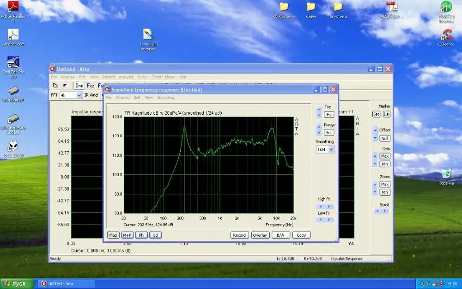Image resolution: width=462 pixels, height=289 pixels.
Task: Open the Overlay menu in the response window
Action: point(122,98)
